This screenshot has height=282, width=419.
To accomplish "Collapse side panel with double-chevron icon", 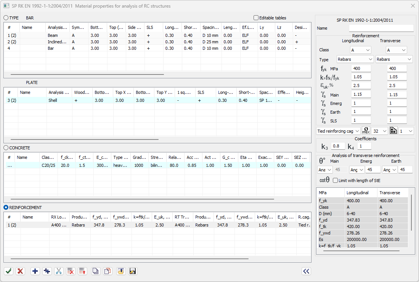I will point(306,271).
